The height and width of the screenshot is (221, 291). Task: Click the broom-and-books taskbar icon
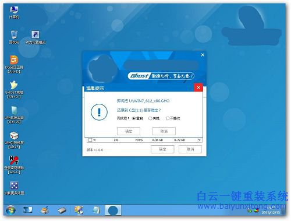tap(45, 210)
